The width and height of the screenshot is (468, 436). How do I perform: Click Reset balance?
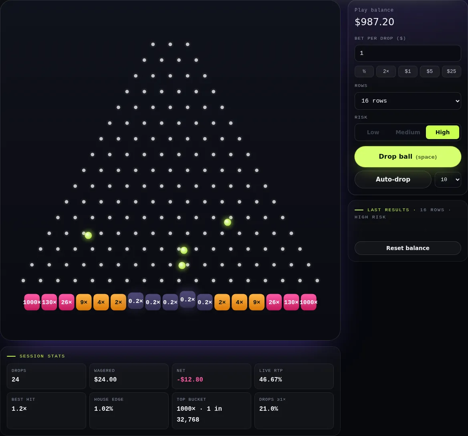(408, 248)
